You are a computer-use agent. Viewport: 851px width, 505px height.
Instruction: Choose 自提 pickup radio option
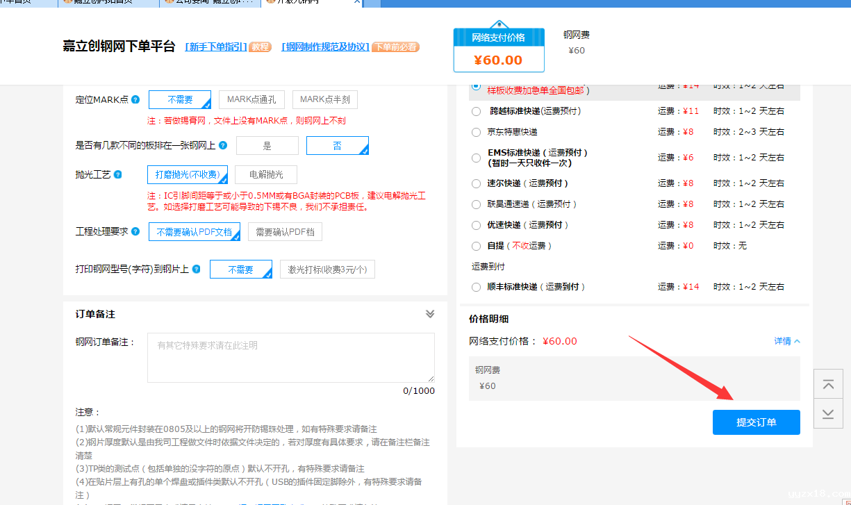[476, 246]
